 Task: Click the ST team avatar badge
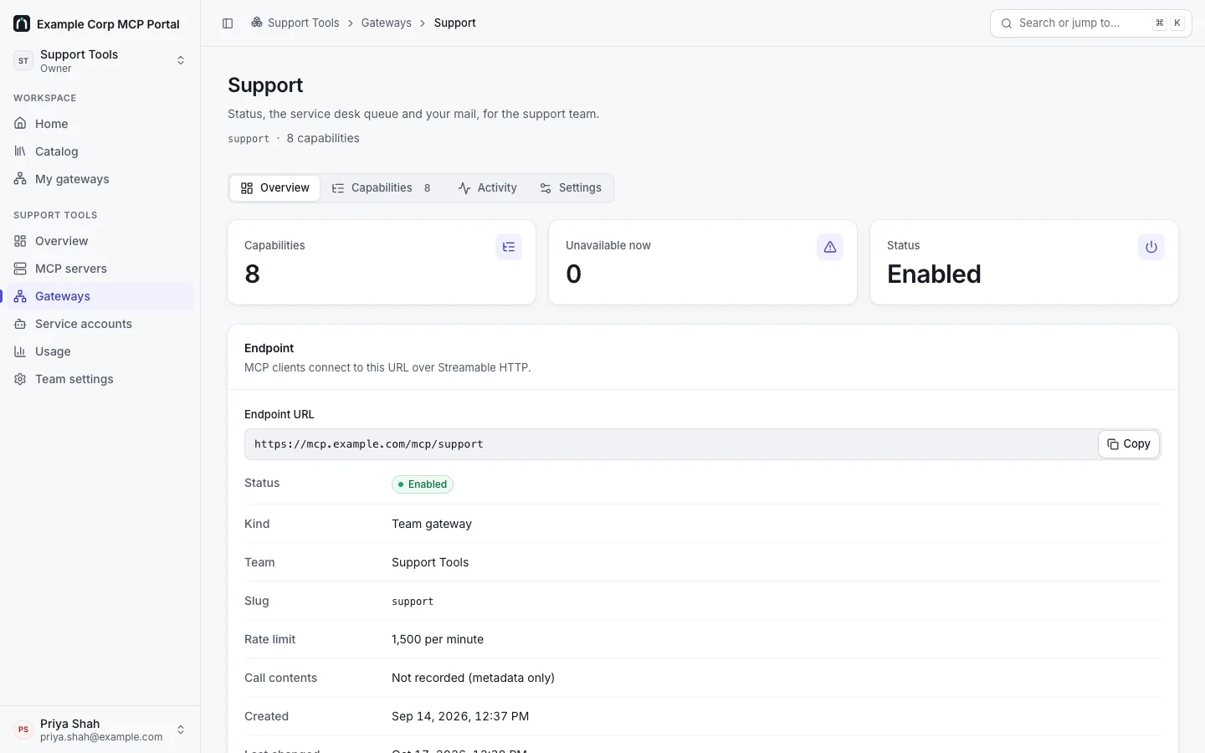23,60
